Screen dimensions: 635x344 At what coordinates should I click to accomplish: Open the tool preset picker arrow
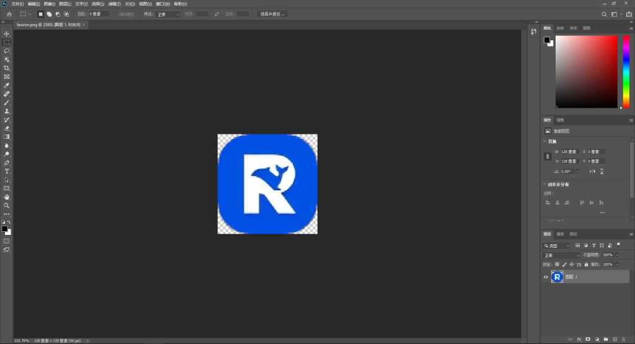click(30, 14)
